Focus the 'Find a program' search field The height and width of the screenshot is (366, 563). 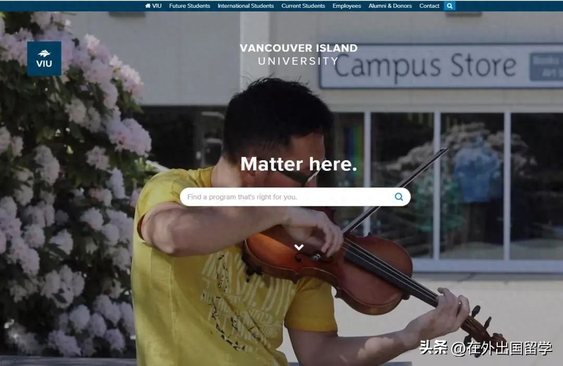pyautogui.click(x=287, y=197)
